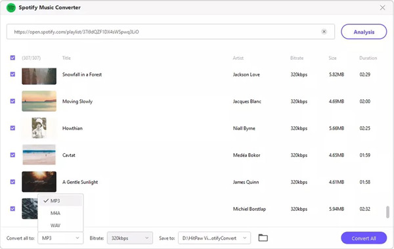Image resolution: width=394 pixels, height=249 pixels.
Task: Click the Size column header
Action: pyautogui.click(x=332, y=58)
